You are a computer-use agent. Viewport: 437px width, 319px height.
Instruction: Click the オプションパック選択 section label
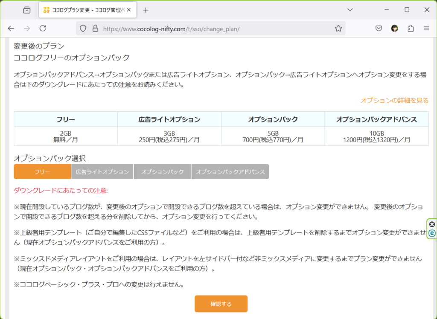(50, 158)
